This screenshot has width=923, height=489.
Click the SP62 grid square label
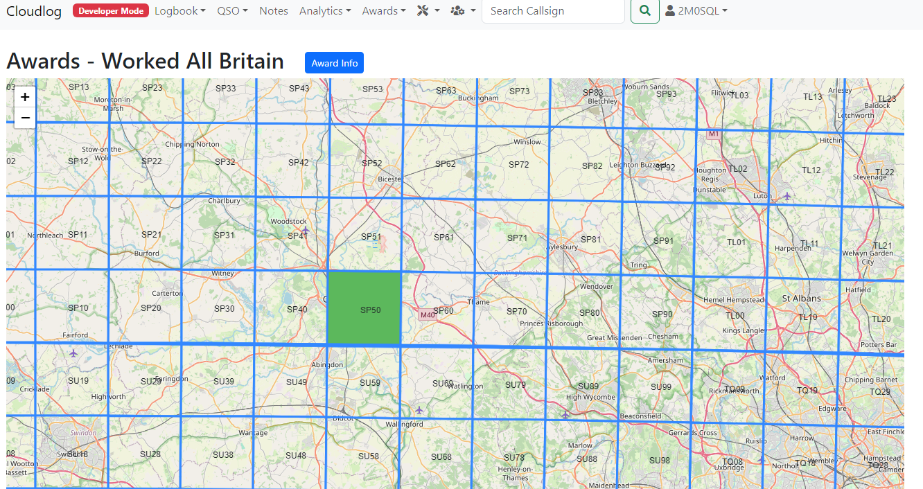pos(445,164)
